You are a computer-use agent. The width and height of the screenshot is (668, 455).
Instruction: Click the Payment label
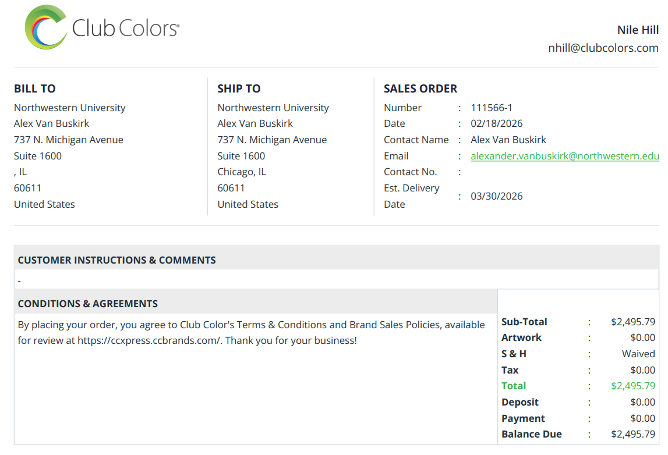523,419
